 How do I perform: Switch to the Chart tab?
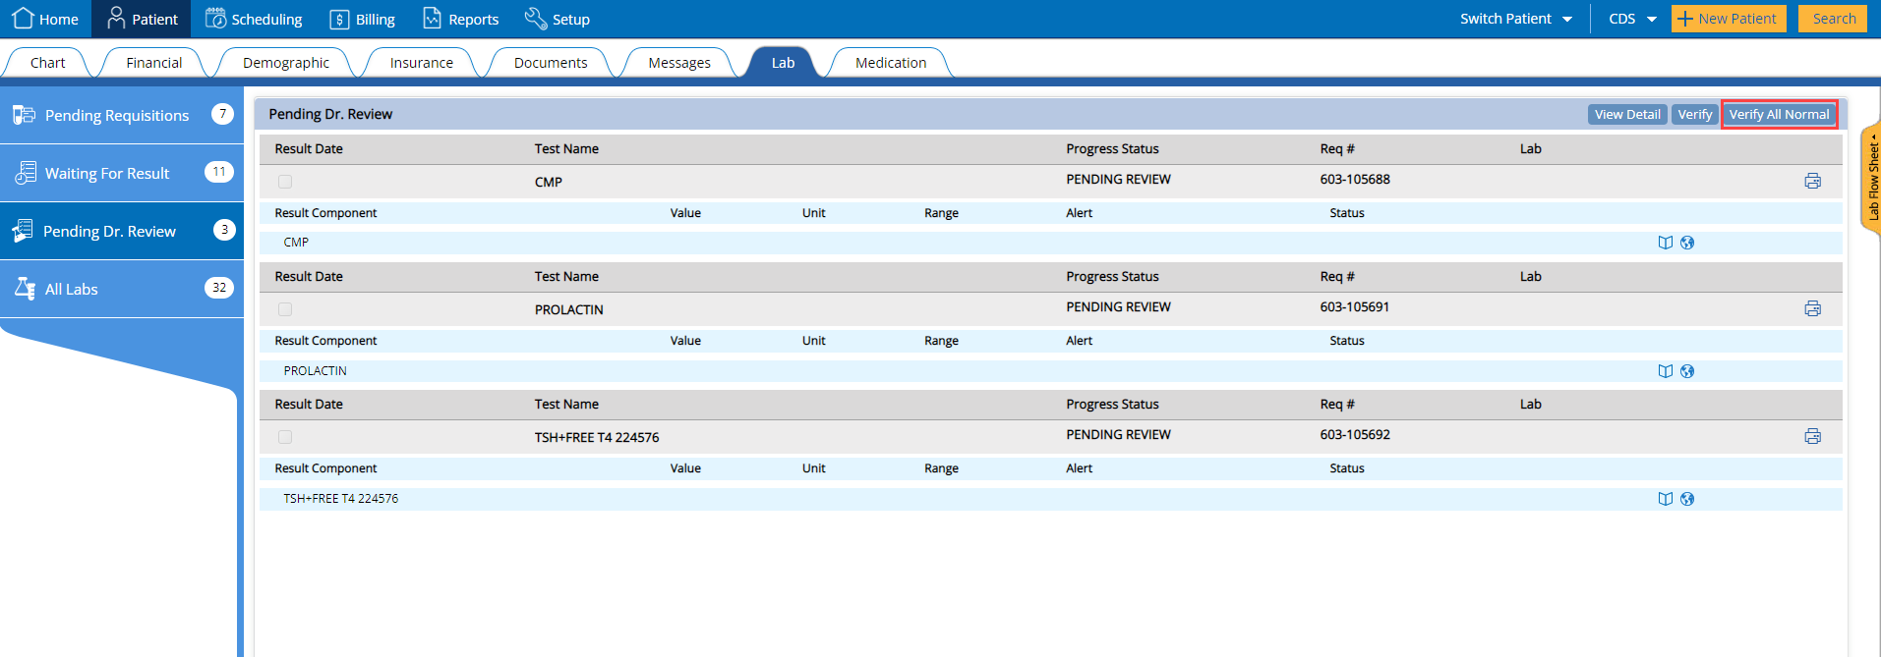[x=47, y=62]
